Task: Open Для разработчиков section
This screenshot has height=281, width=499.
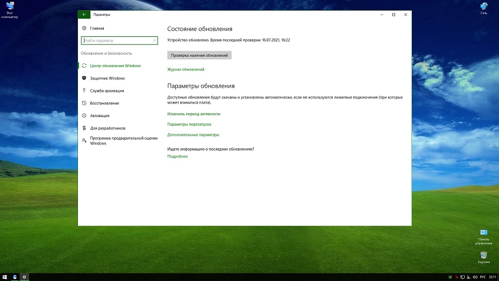Action: 108,128
